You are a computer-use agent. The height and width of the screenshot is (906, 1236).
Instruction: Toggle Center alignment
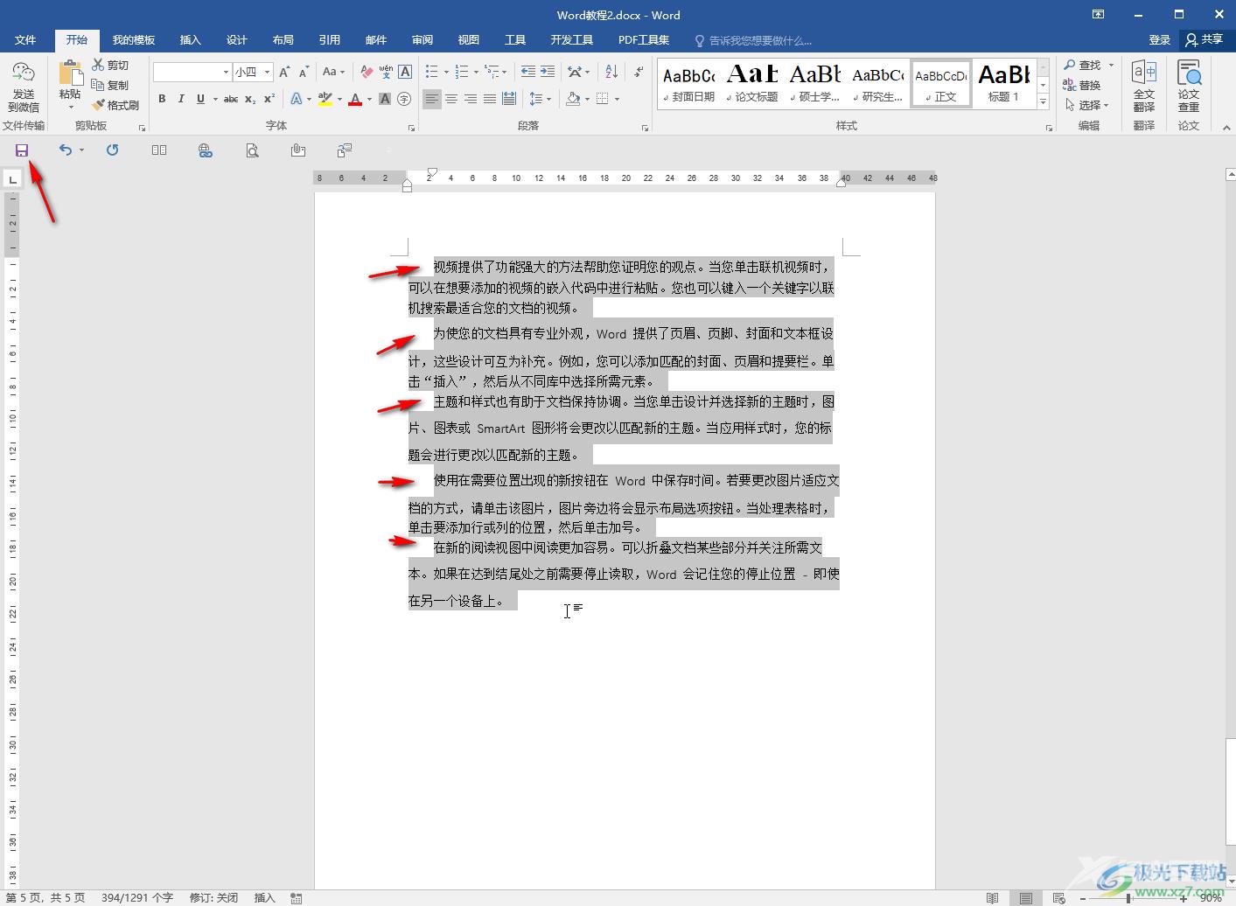click(x=451, y=99)
